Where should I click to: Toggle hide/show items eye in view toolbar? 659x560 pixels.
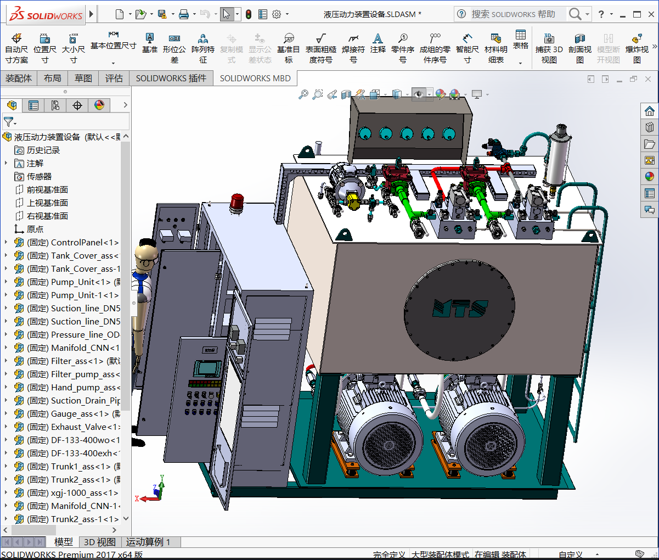[x=419, y=94]
